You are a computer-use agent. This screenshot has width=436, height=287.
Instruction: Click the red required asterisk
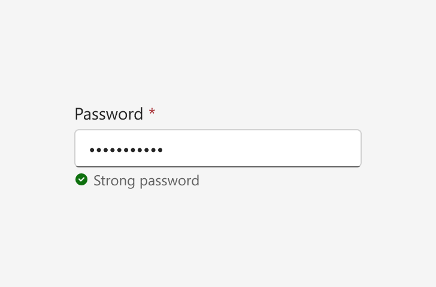(x=152, y=112)
